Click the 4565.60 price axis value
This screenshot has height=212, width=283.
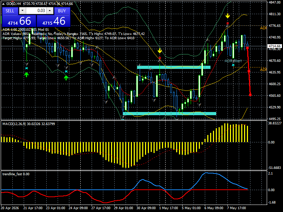[x=275, y=95]
